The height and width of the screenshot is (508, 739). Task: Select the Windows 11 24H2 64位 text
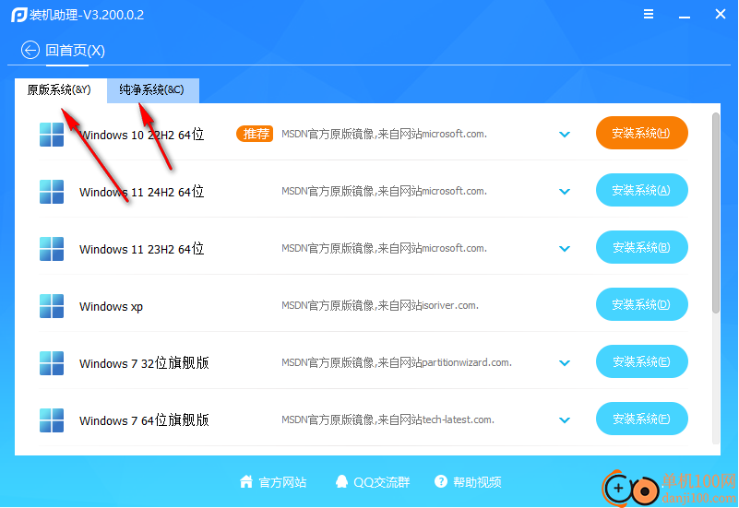click(141, 192)
